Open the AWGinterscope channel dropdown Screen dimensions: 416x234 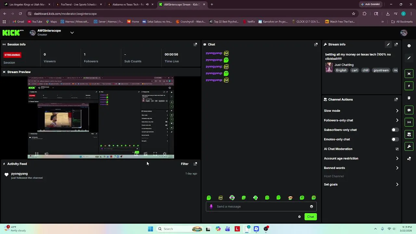pyautogui.click(x=72, y=32)
